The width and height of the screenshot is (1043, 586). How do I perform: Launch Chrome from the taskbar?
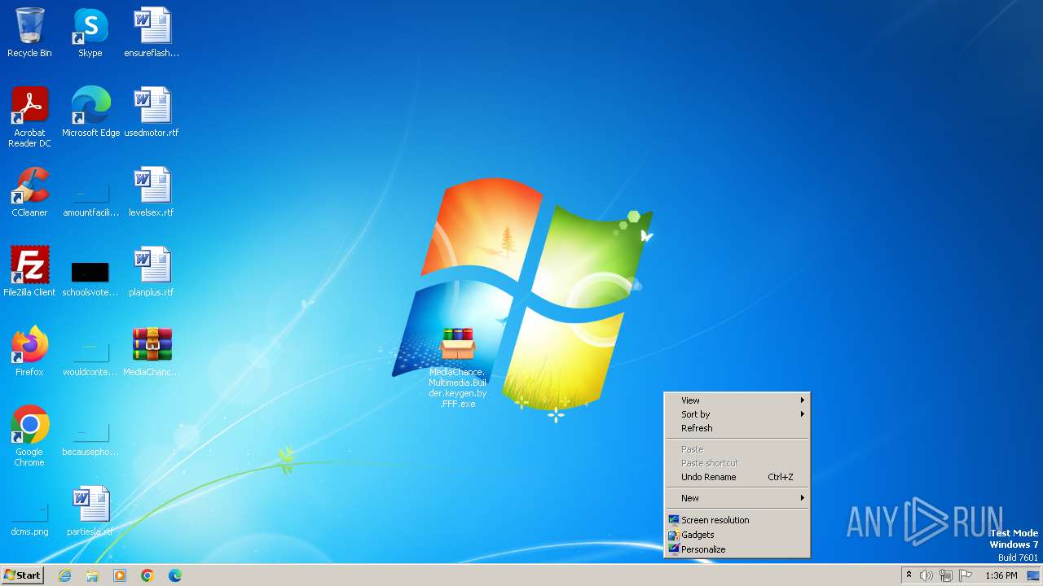coord(147,575)
